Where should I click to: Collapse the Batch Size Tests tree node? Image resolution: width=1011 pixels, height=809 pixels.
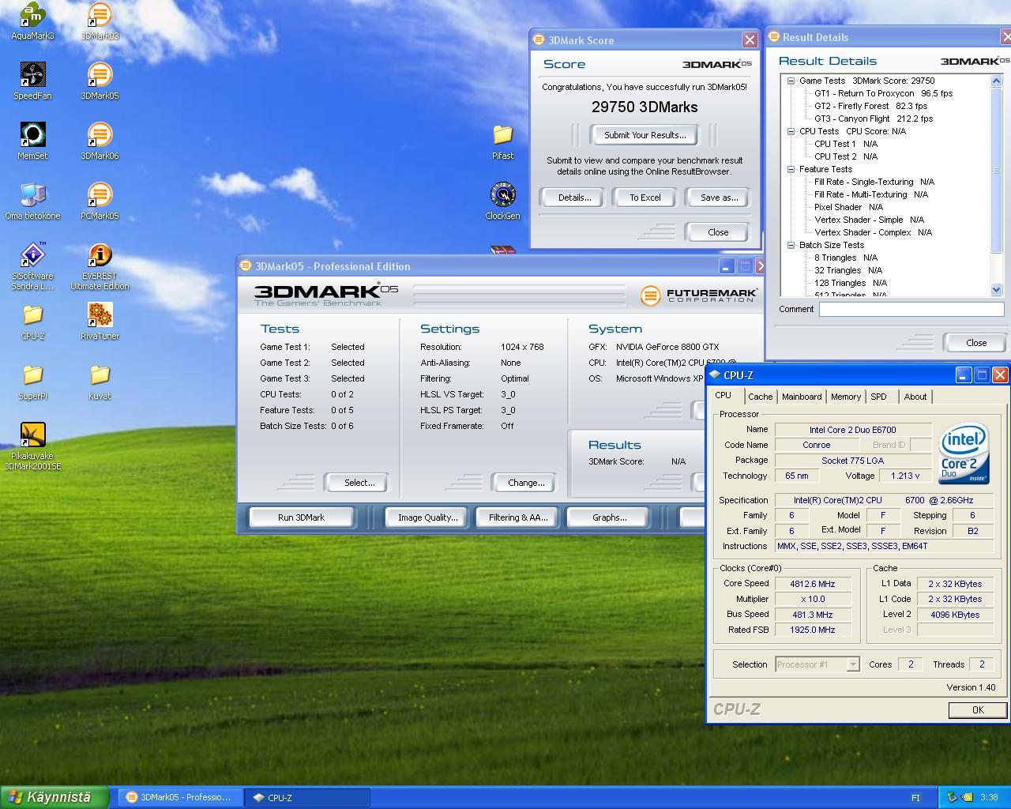click(791, 245)
